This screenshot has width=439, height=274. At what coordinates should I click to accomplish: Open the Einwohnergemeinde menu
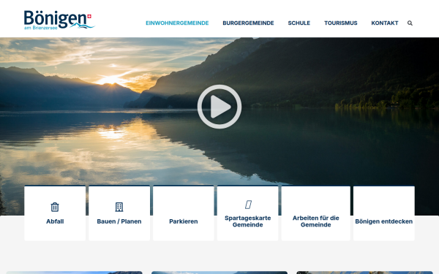(177, 23)
